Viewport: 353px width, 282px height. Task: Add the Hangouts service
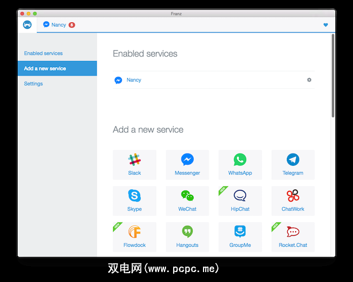(x=188, y=237)
